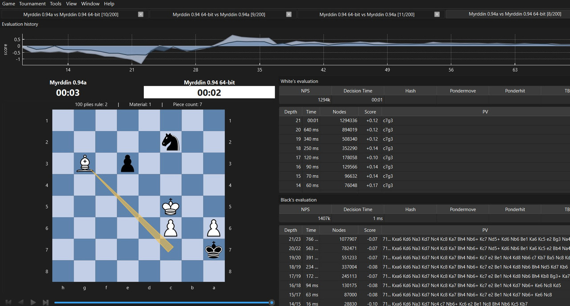Close the [10/200] game tab
The width and height of the screenshot is (570, 306).
tap(141, 14)
